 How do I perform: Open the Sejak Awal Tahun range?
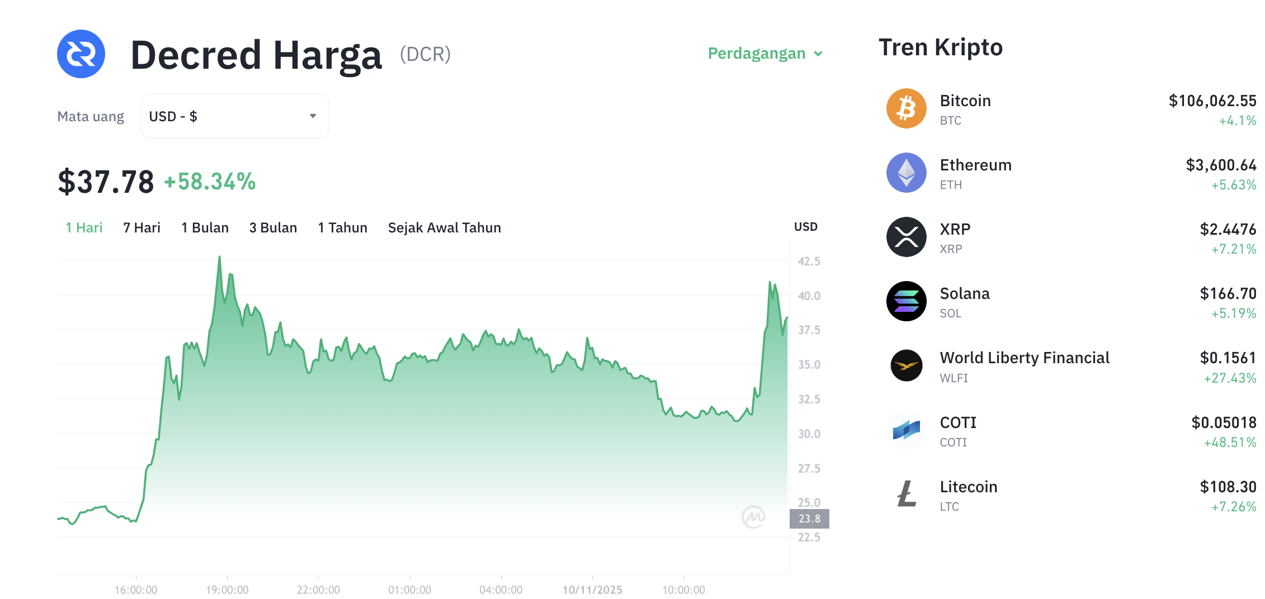(x=444, y=227)
